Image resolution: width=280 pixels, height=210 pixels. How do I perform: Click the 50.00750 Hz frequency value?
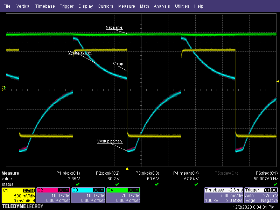point(266,179)
